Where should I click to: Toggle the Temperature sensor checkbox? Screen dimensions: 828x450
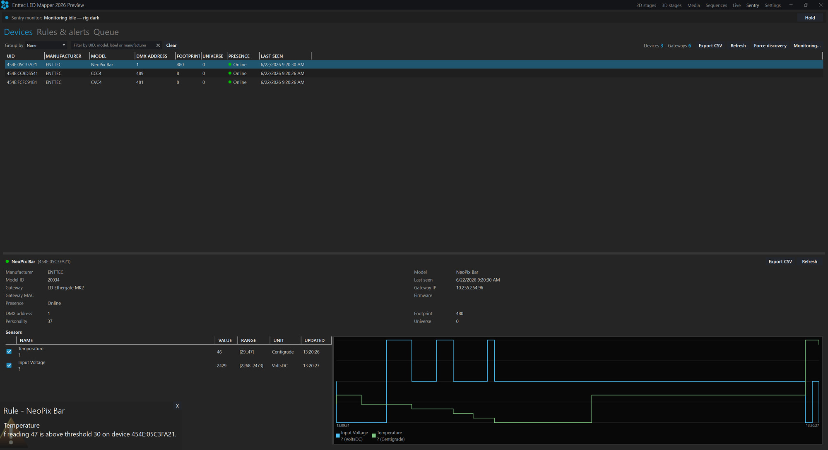[x=9, y=351]
